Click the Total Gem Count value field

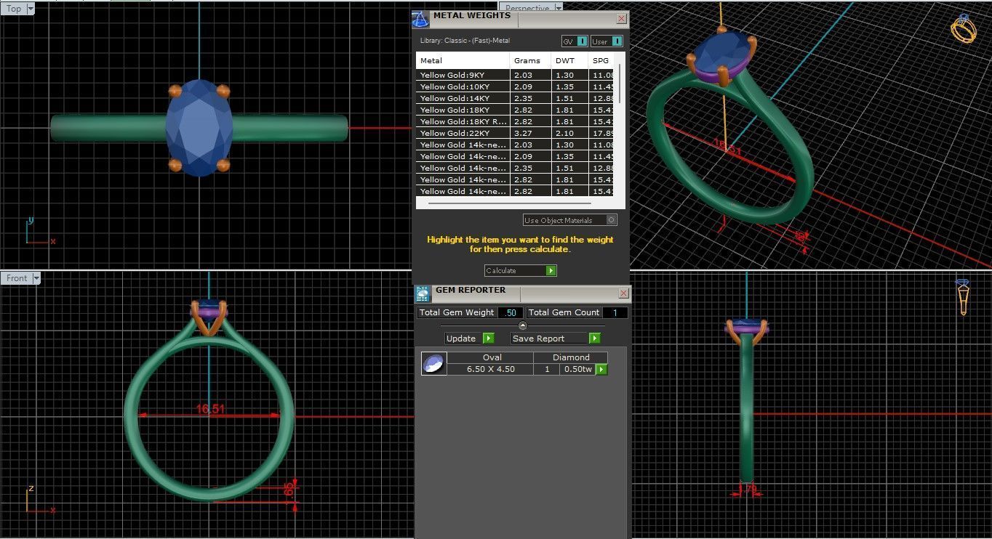coord(615,312)
